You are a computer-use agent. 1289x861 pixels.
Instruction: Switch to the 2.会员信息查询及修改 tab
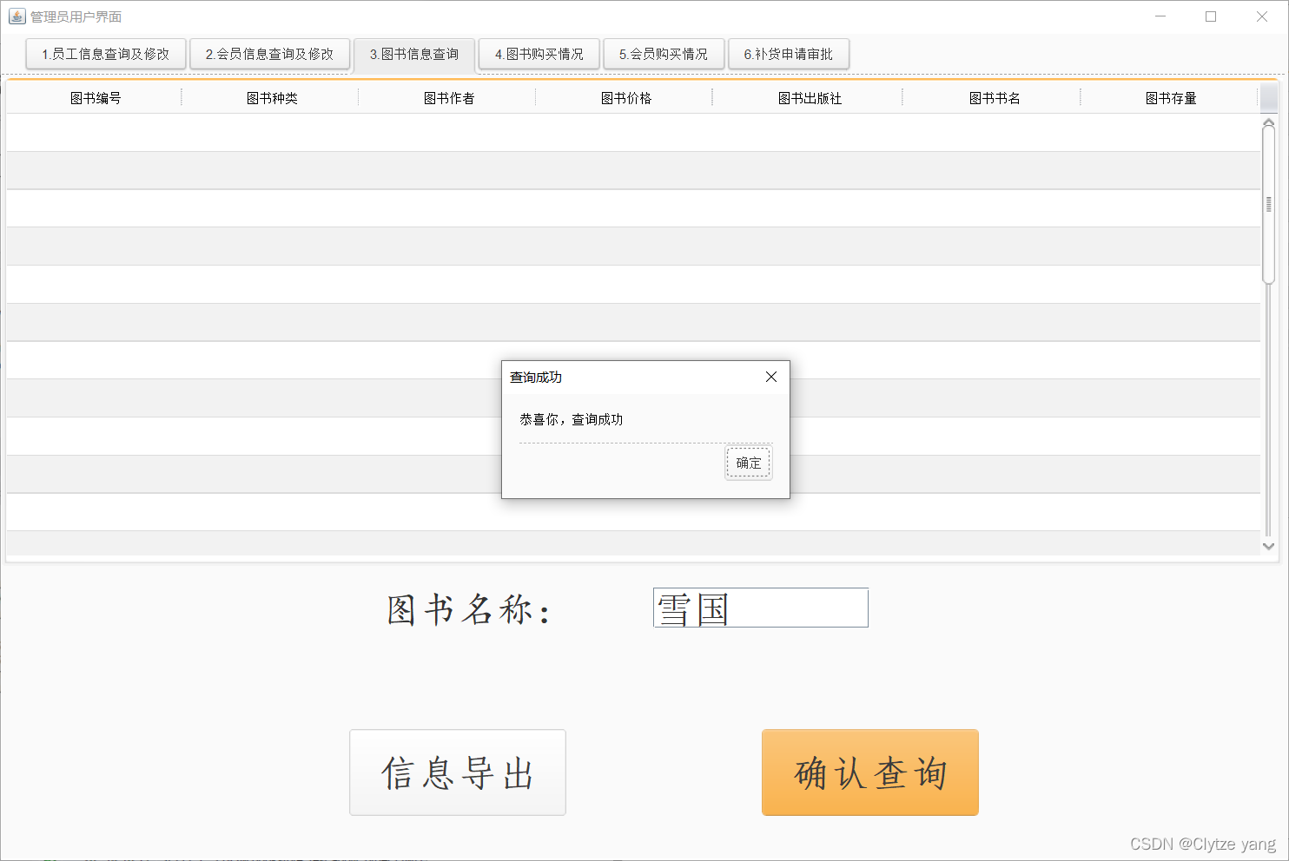pos(269,54)
